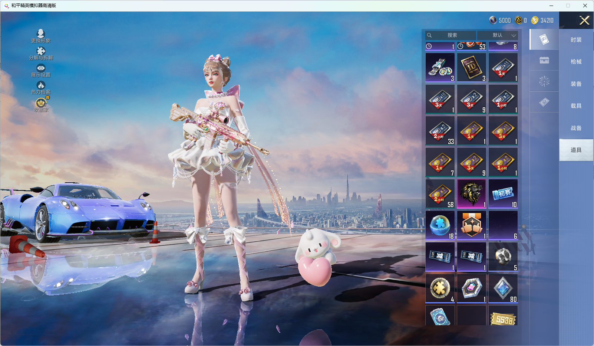Image resolution: width=594 pixels, height=346 pixels.
Task: Click the 更换形象 change appearance icon
Action: click(x=41, y=36)
